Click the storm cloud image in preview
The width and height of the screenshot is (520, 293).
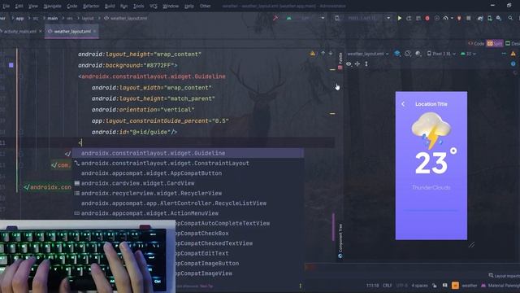click(431, 130)
